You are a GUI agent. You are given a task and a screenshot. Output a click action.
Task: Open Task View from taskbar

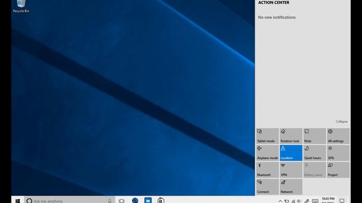pos(122,201)
